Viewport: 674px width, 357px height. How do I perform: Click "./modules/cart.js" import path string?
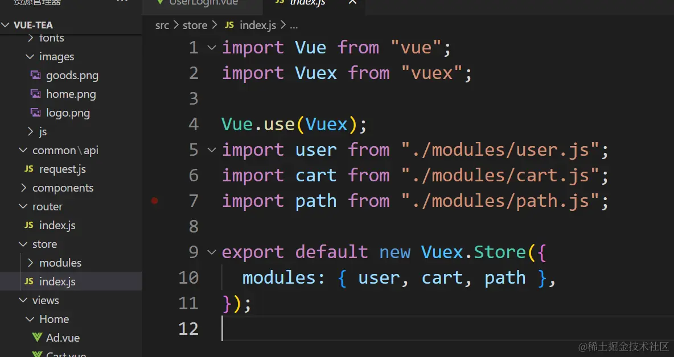tap(500, 176)
